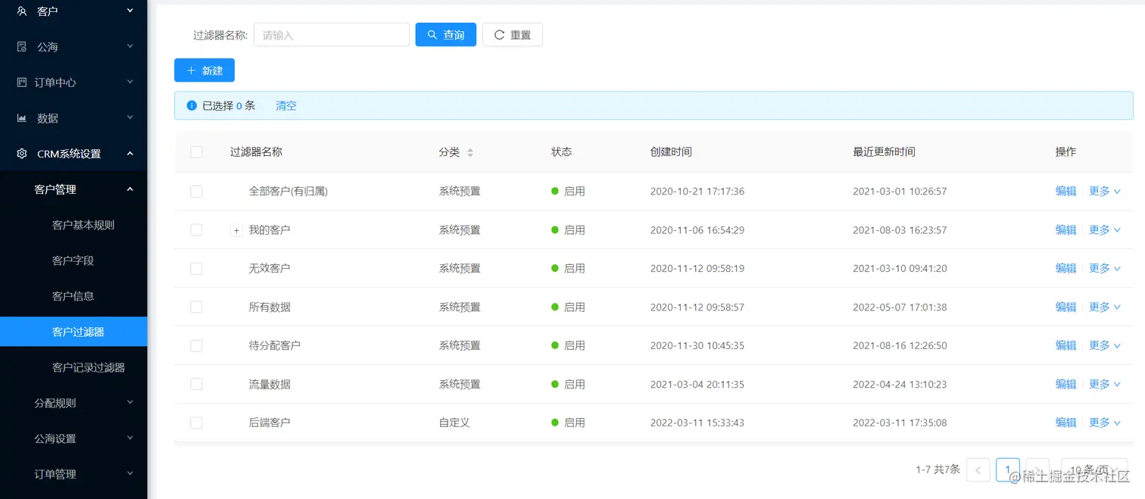Image resolution: width=1145 pixels, height=499 pixels.
Task: Click the 流量数据 filter name
Action: [270, 384]
